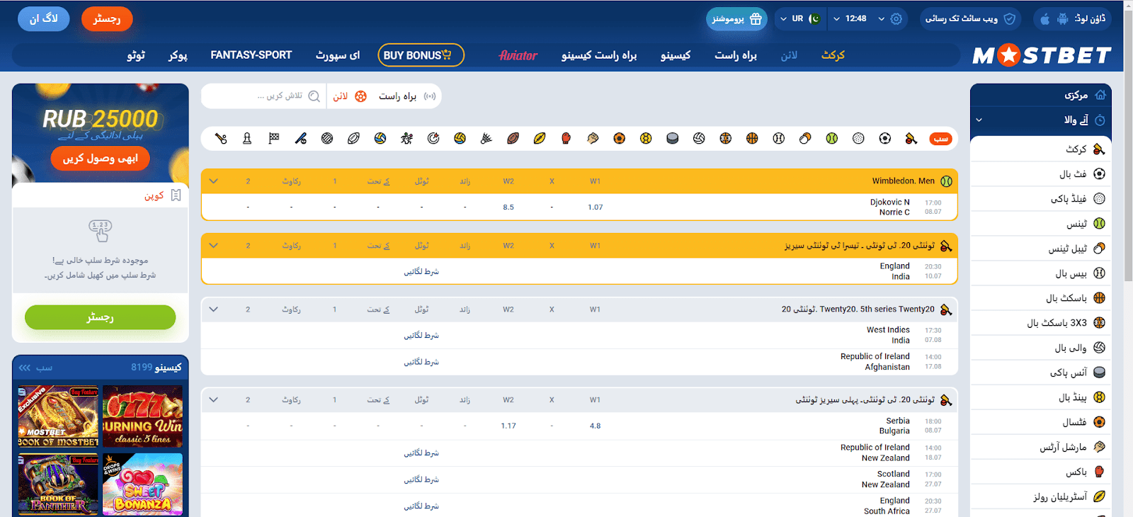Click Wimbledon. Men tennis ball icon
Viewport: 1133px width, 517px height.
pyautogui.click(x=946, y=181)
